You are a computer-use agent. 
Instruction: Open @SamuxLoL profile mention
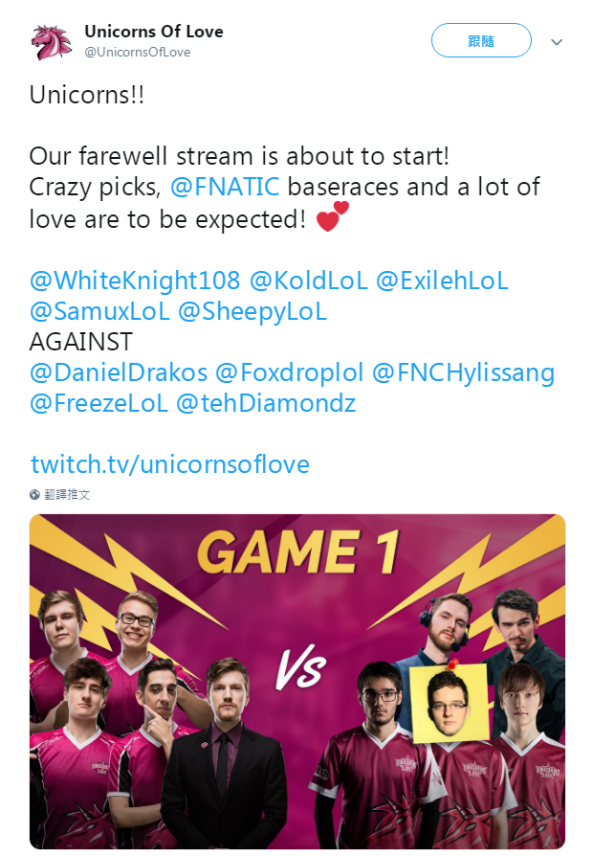pyautogui.click(x=99, y=311)
